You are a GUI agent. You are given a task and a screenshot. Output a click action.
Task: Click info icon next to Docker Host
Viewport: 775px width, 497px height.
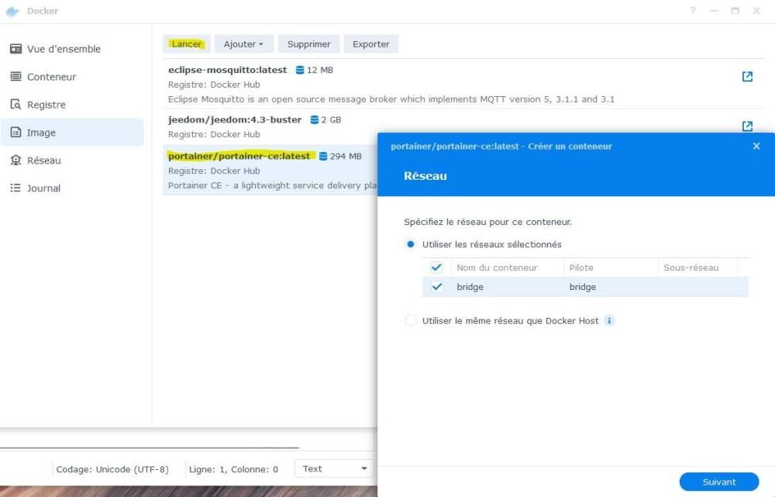pos(609,320)
